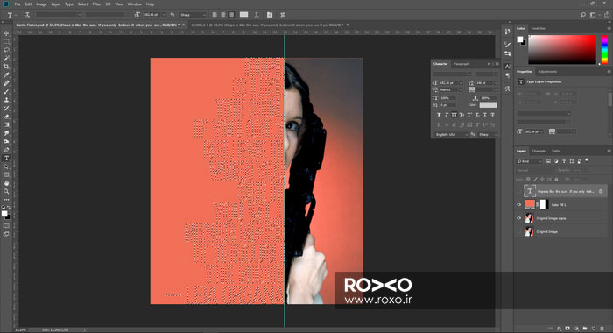
Task: Click the 3D text options bar icon
Action: [283, 15]
